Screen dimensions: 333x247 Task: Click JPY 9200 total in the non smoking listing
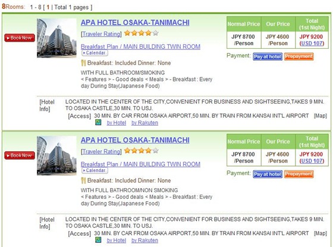coord(311,154)
